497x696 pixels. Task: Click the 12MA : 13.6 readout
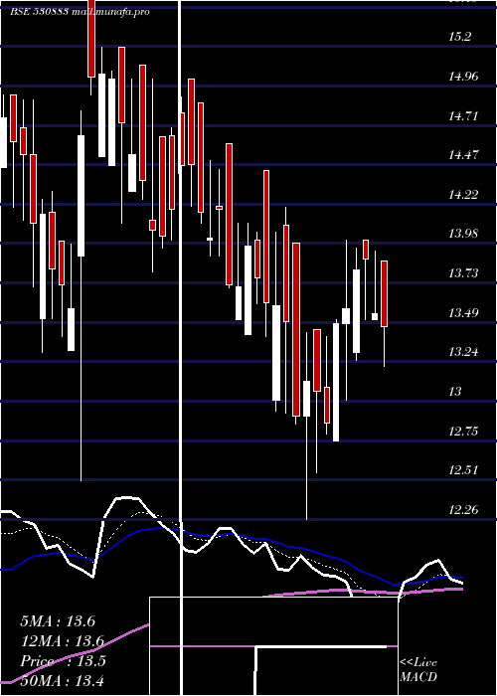62,641
